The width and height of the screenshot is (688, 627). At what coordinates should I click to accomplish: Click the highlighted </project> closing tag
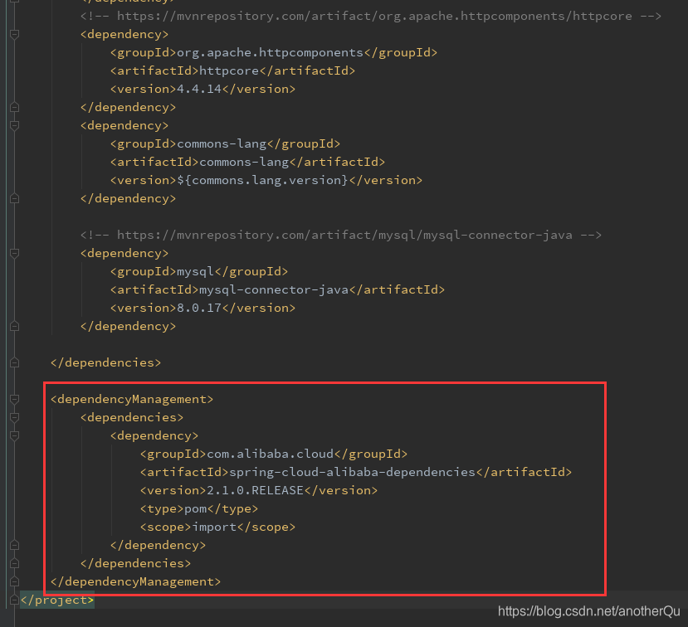point(57,600)
